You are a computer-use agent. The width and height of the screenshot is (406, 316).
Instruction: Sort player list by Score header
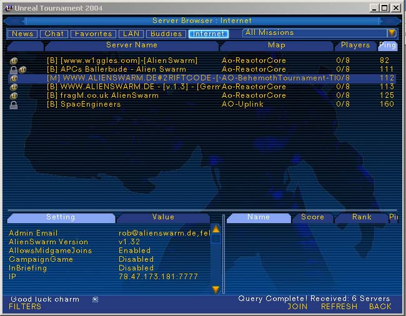click(312, 218)
